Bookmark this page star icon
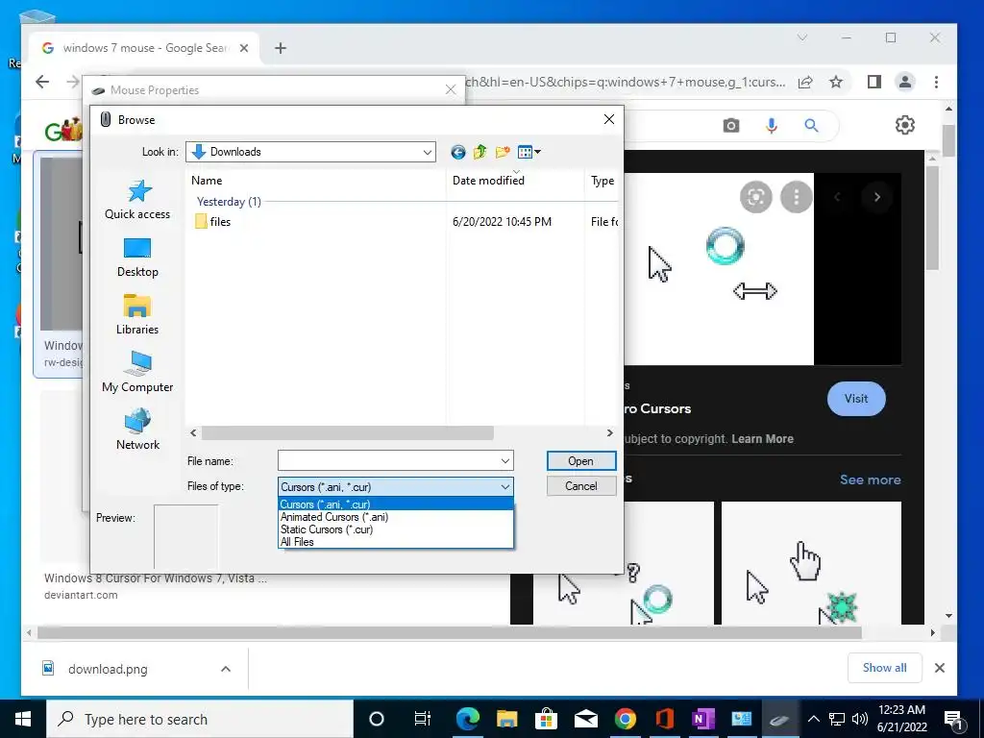The width and height of the screenshot is (984, 738). pos(836,82)
